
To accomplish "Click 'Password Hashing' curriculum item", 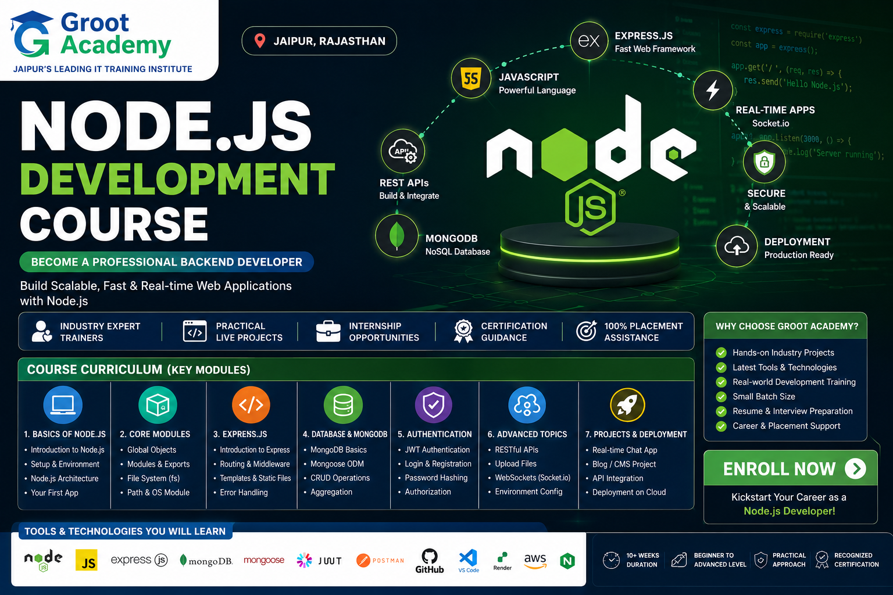I will 436,478.
